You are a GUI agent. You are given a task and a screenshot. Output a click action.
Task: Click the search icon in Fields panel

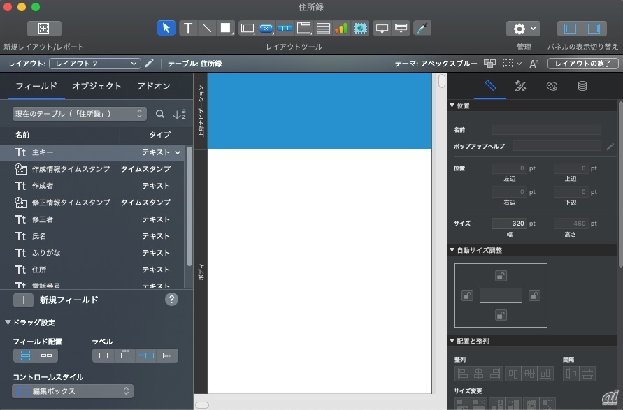[x=160, y=114]
